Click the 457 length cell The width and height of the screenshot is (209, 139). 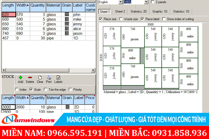click(9, 38)
